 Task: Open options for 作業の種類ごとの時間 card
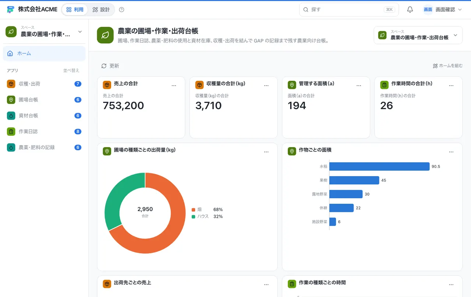(451, 285)
